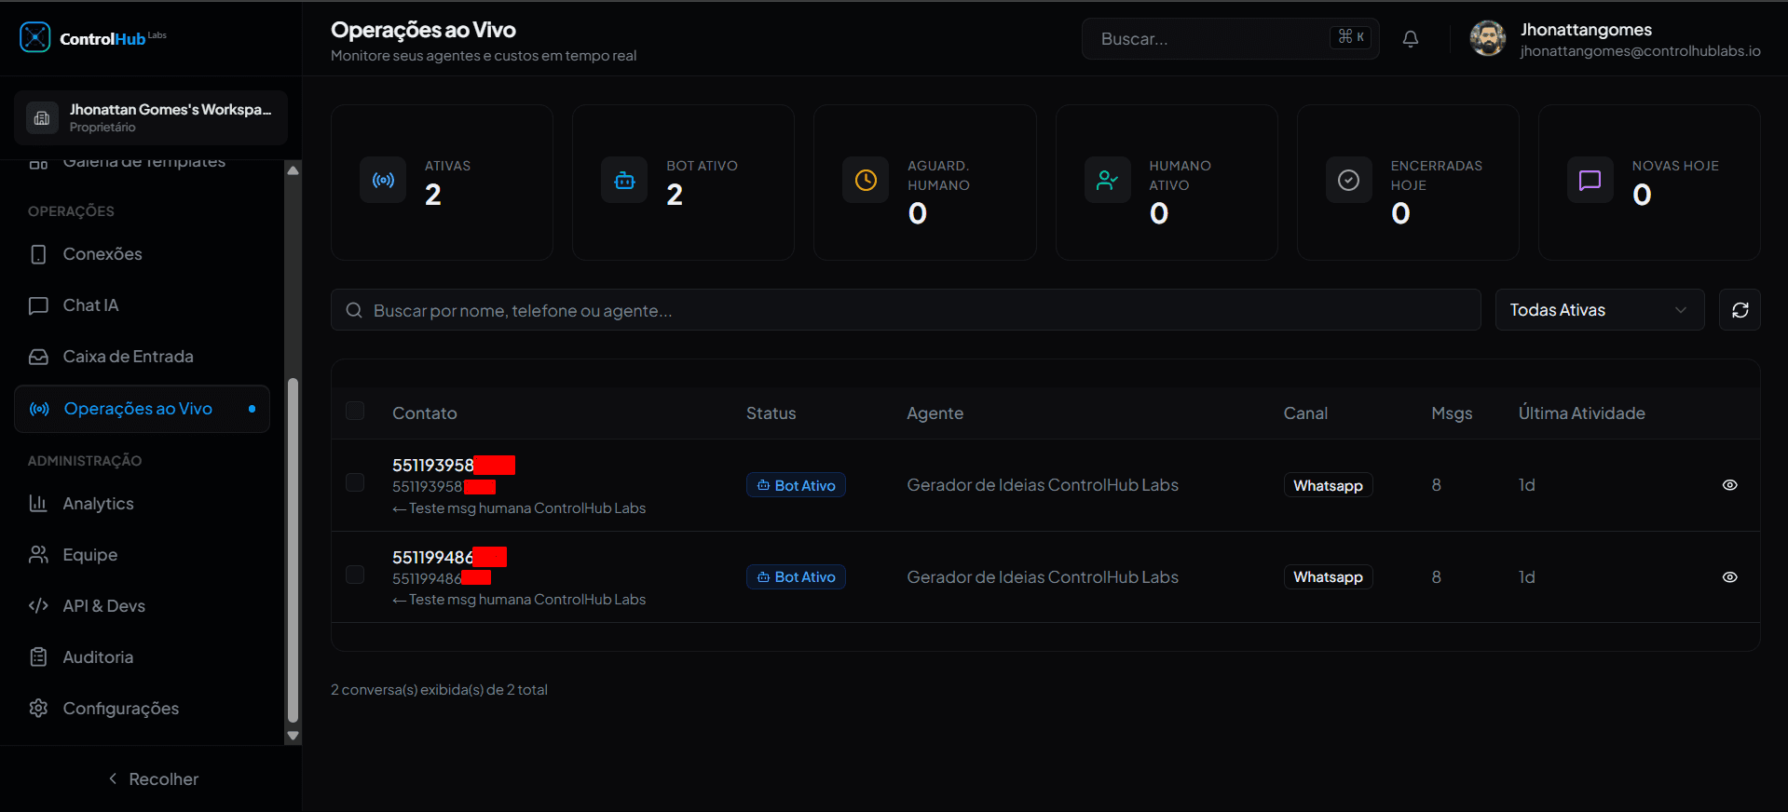Click the Agente column header
This screenshot has width=1788, height=812.
[x=935, y=413]
